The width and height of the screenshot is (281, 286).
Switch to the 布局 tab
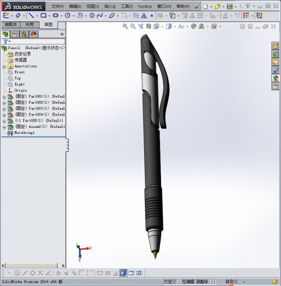[30, 25]
